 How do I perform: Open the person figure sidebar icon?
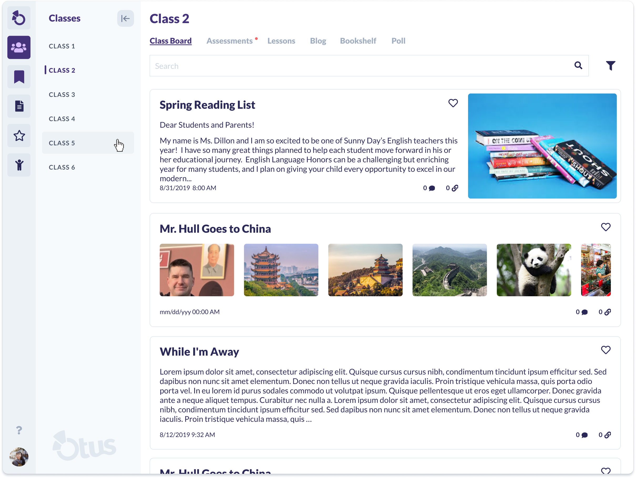(19, 165)
